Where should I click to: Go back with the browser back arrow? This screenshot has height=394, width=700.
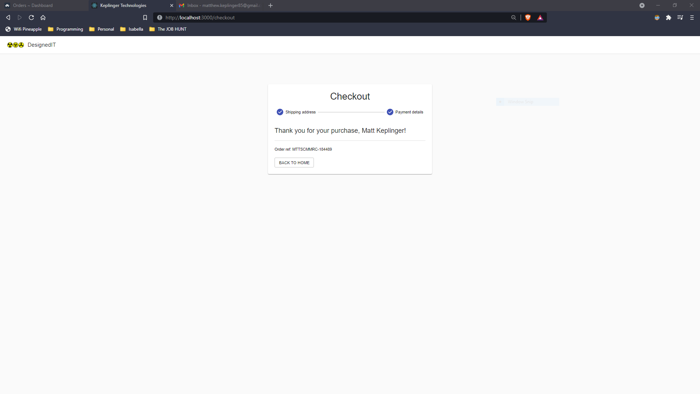pos(8,18)
